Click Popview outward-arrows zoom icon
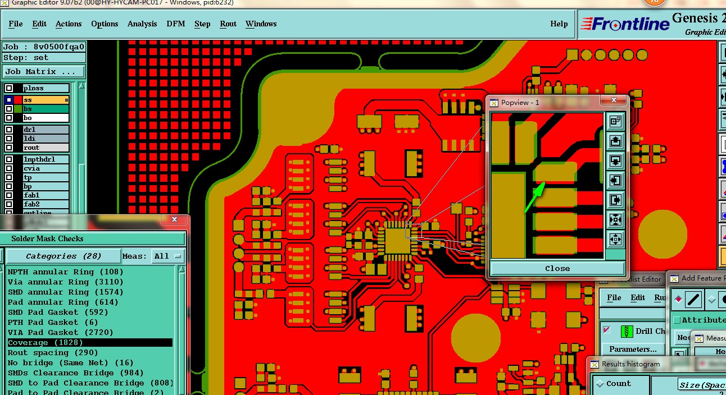 [x=615, y=240]
